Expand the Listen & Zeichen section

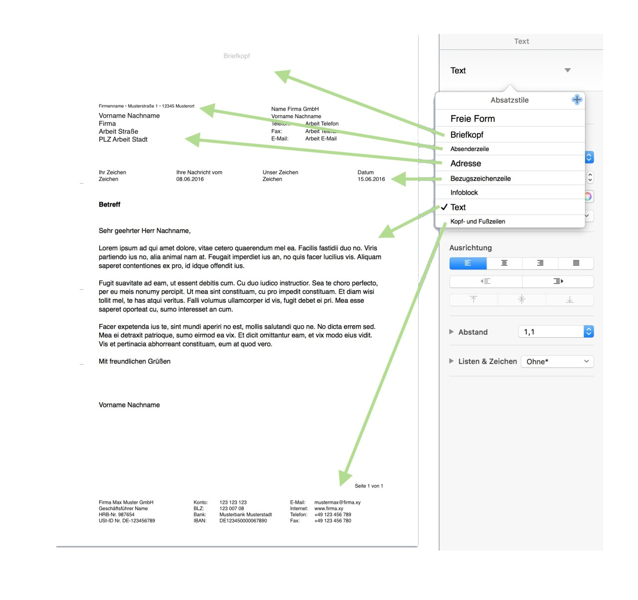(452, 362)
